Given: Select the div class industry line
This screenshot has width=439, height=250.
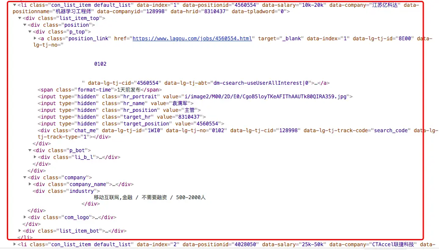Looking at the screenshot, I should pos(66,191).
